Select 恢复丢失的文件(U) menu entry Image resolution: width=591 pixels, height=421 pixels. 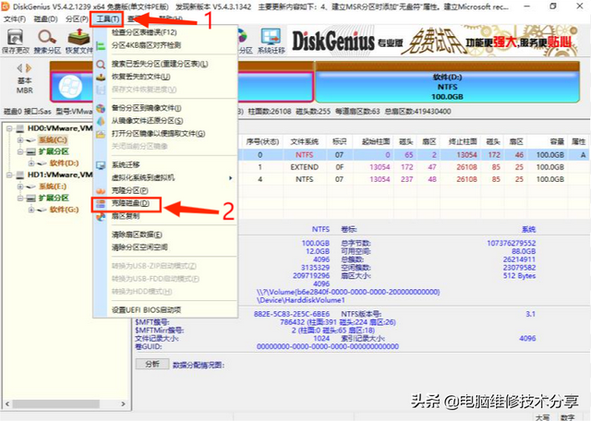pyautogui.click(x=140, y=77)
